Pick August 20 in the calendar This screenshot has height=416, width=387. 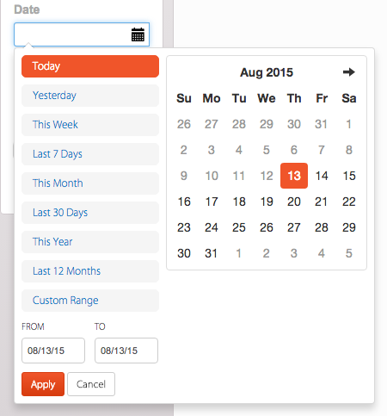point(294,202)
